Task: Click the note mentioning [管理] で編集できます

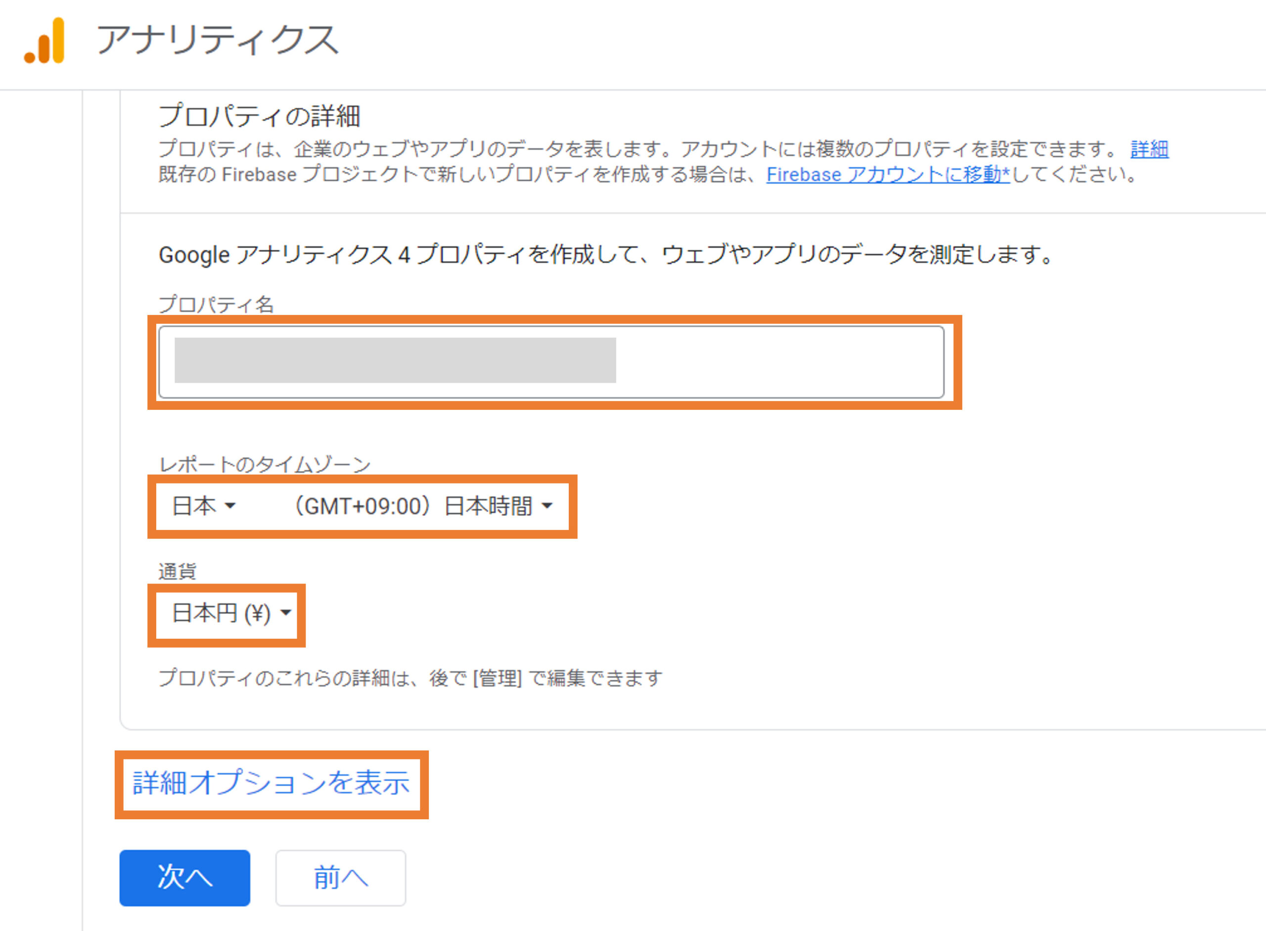Action: [410, 678]
